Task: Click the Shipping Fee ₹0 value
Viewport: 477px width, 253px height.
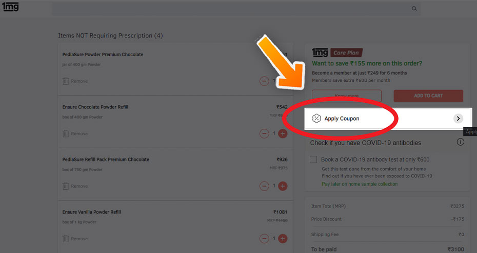Action: pyautogui.click(x=461, y=234)
